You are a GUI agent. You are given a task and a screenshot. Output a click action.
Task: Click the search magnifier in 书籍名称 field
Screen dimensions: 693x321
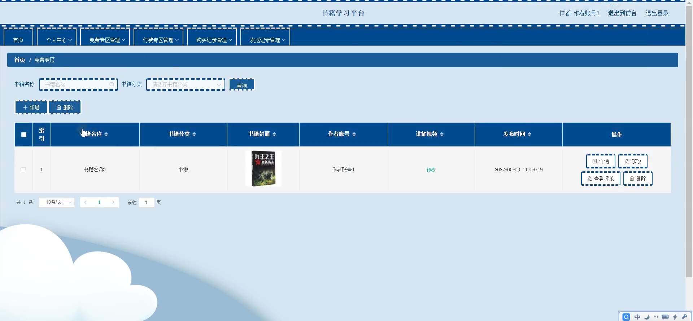pyautogui.click(x=112, y=84)
